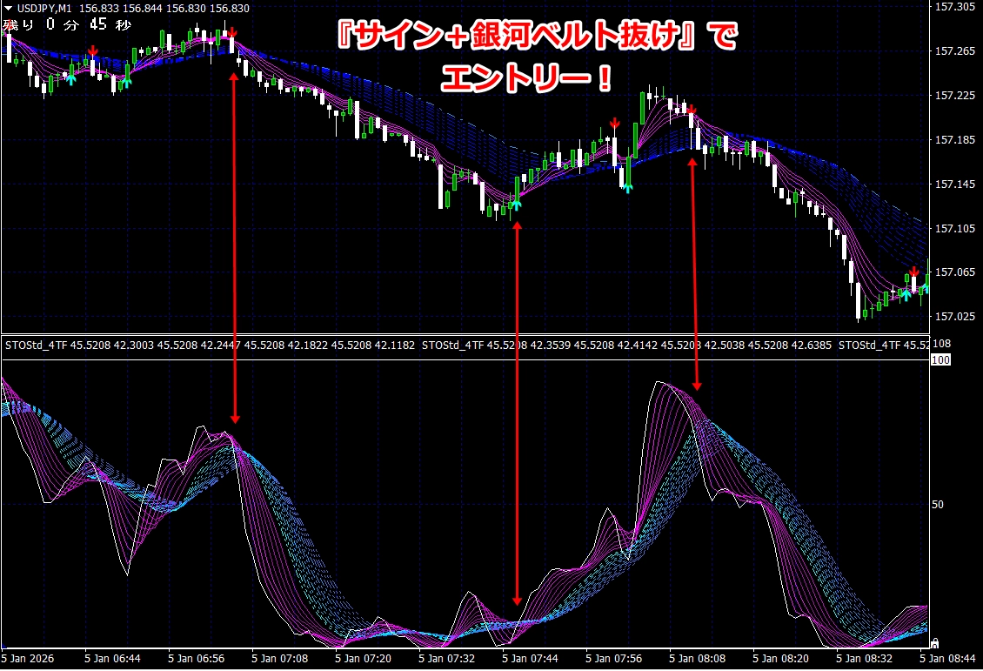Click the 5 Jan 08:32 time label

pyautogui.click(x=866, y=660)
